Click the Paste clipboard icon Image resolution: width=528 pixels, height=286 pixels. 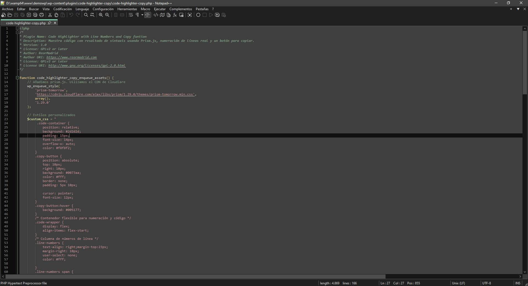point(63,15)
